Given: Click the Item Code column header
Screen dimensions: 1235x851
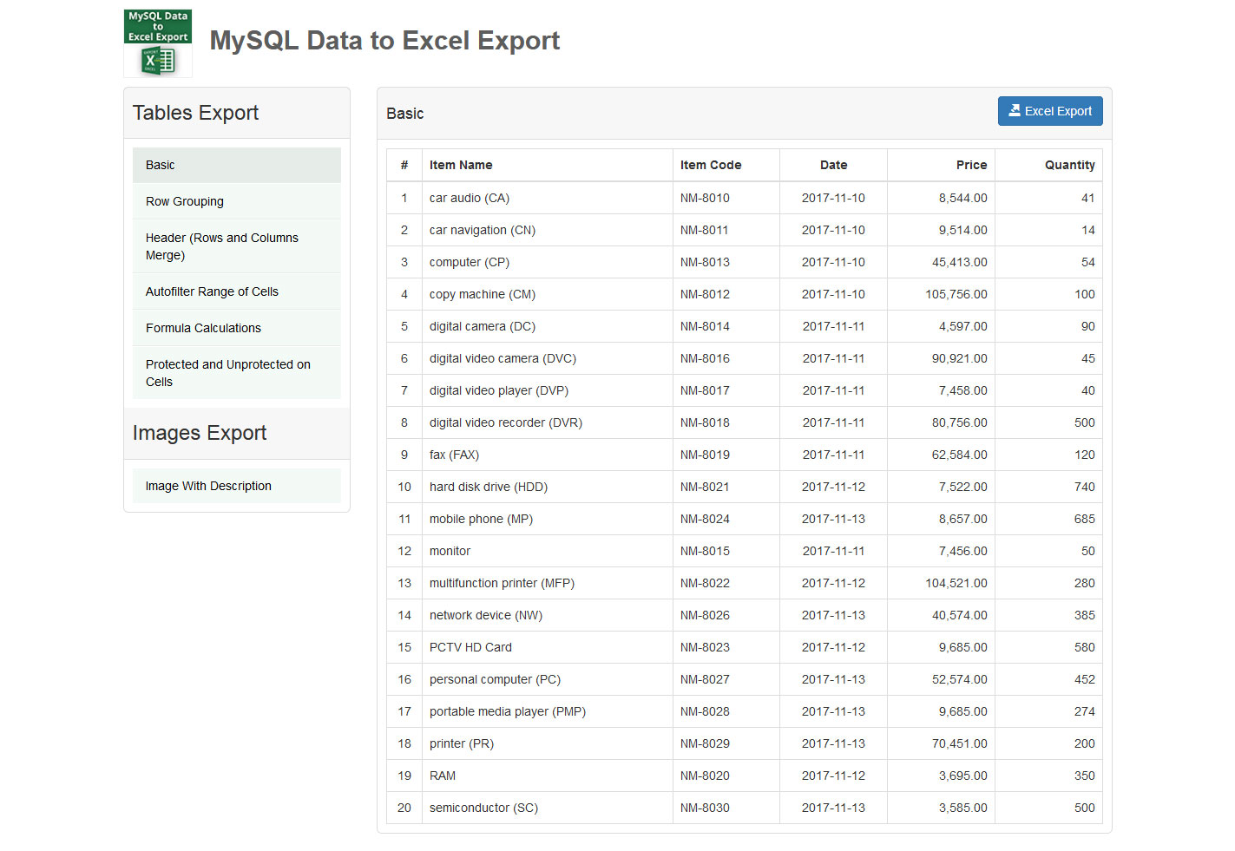Looking at the screenshot, I should pos(711,165).
